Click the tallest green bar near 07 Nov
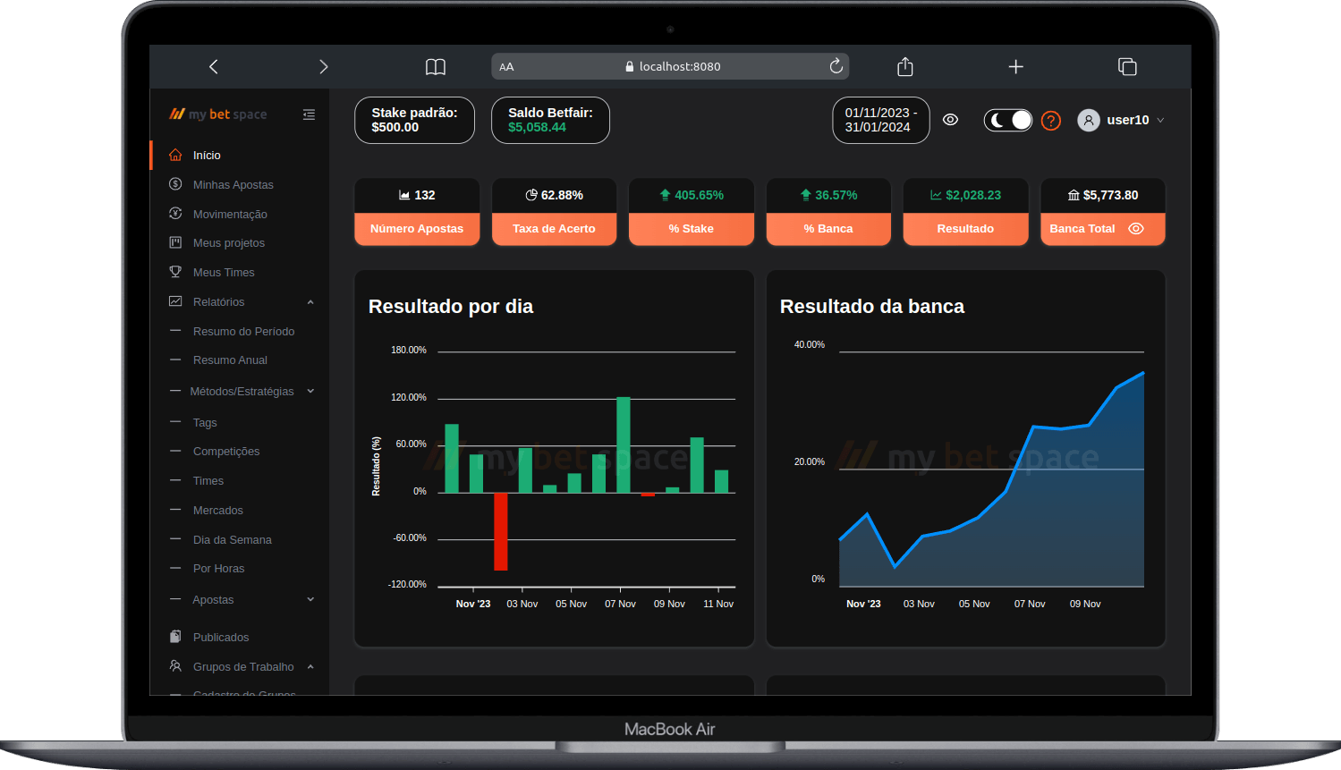Screen dimensions: 1341x770 tap(624, 444)
